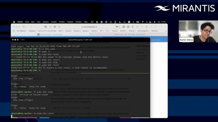218x122 pixels.
Task: Open the Toolbelt menu
Action: coord(70,22)
